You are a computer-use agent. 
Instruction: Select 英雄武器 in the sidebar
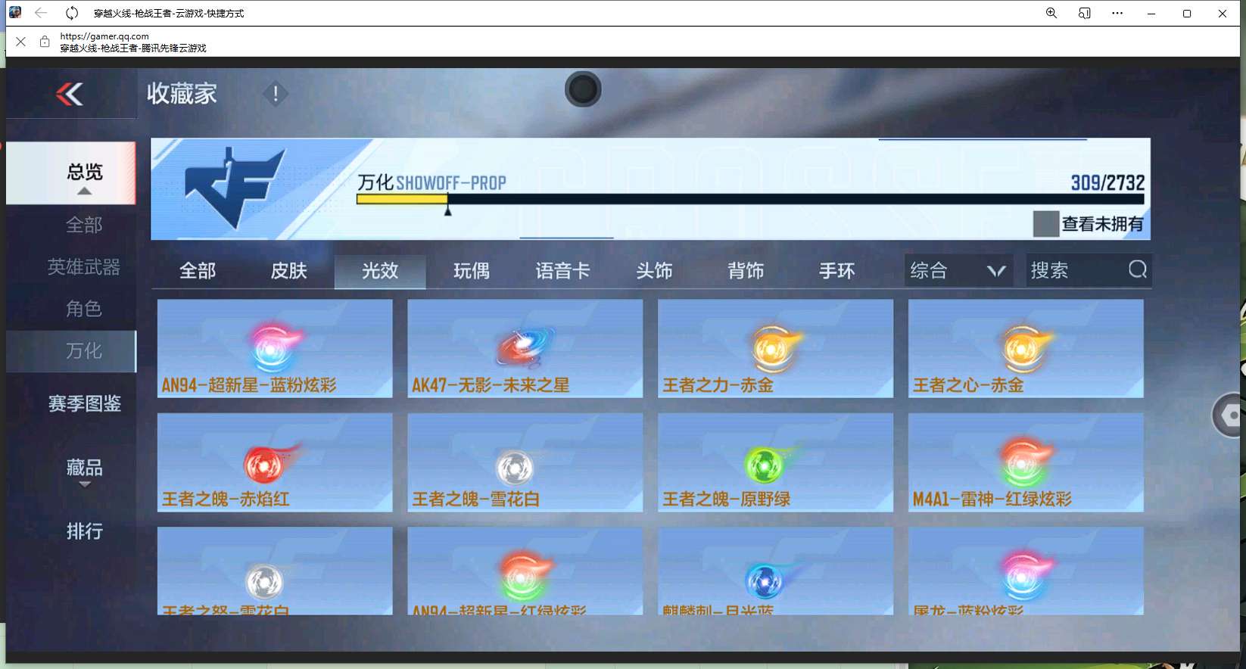point(84,266)
